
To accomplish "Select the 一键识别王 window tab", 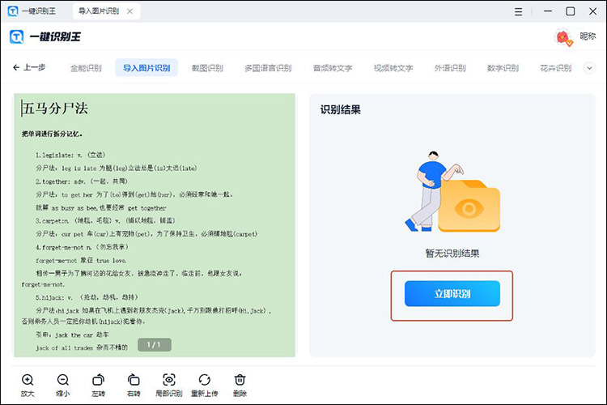I will click(32, 11).
